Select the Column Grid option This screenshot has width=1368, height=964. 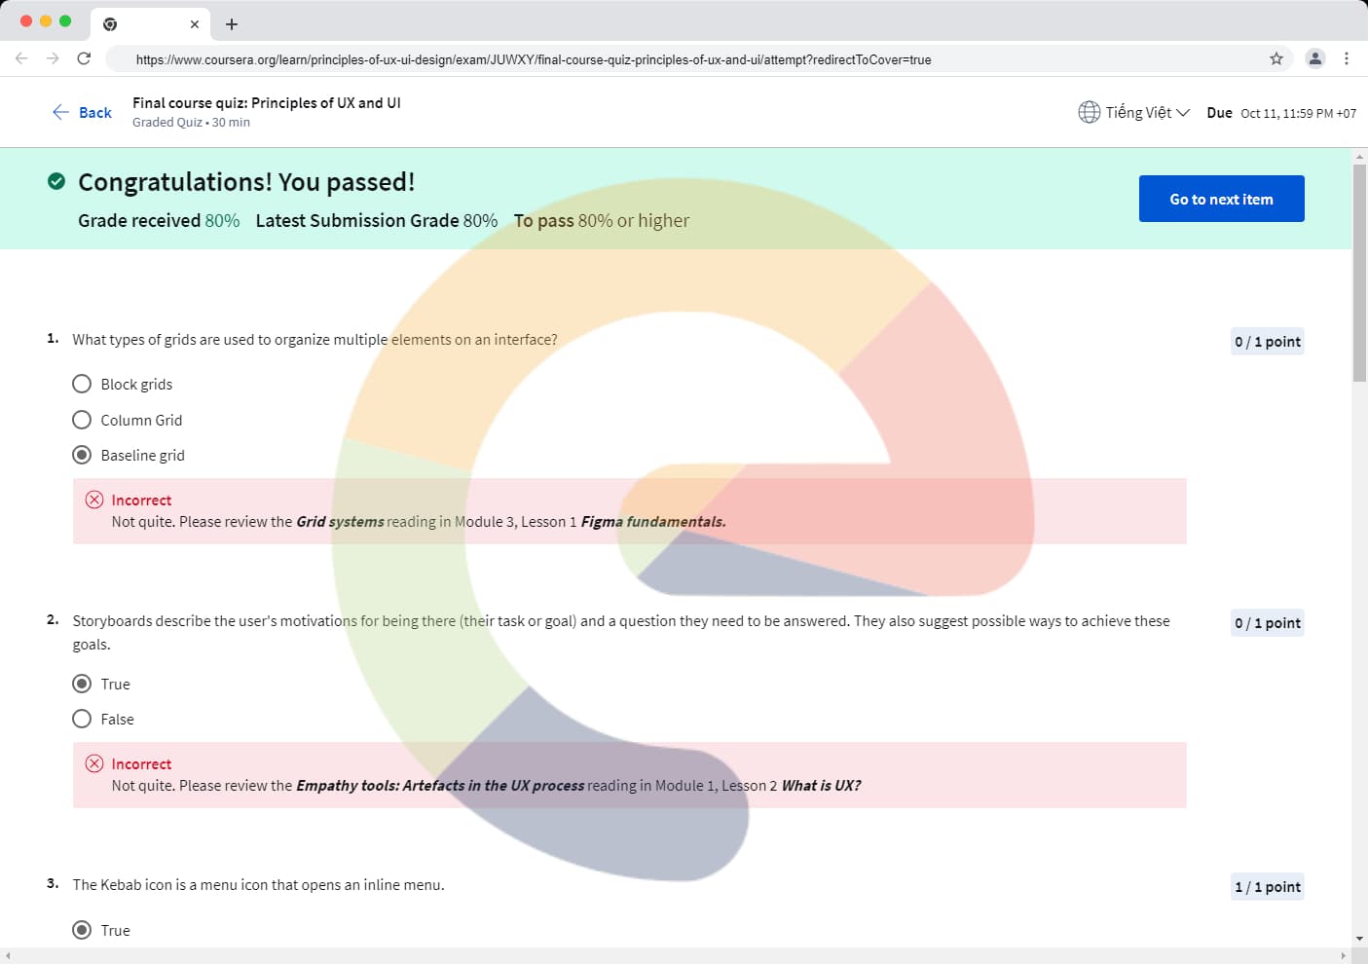tap(83, 420)
